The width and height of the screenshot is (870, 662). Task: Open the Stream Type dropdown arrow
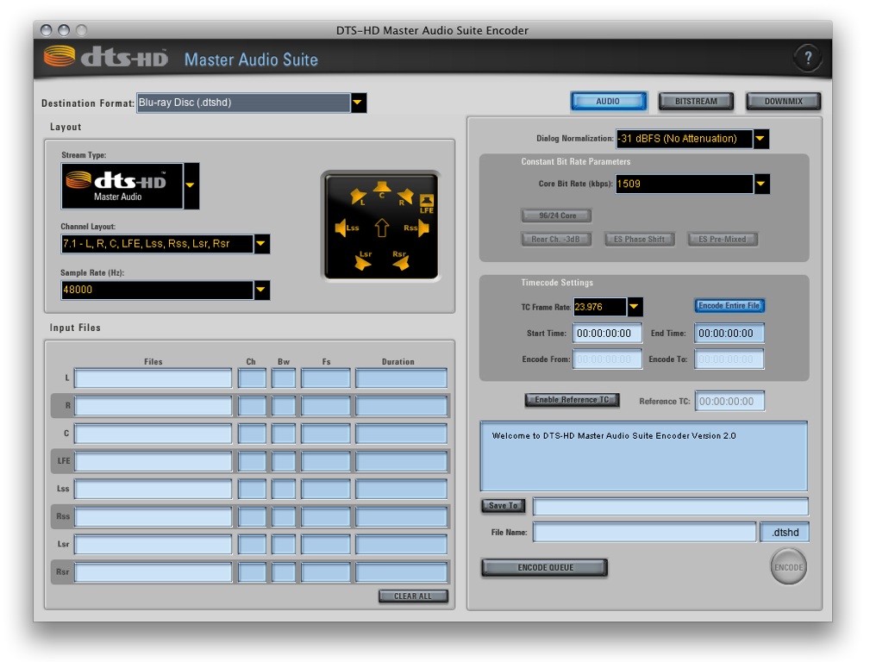click(191, 186)
